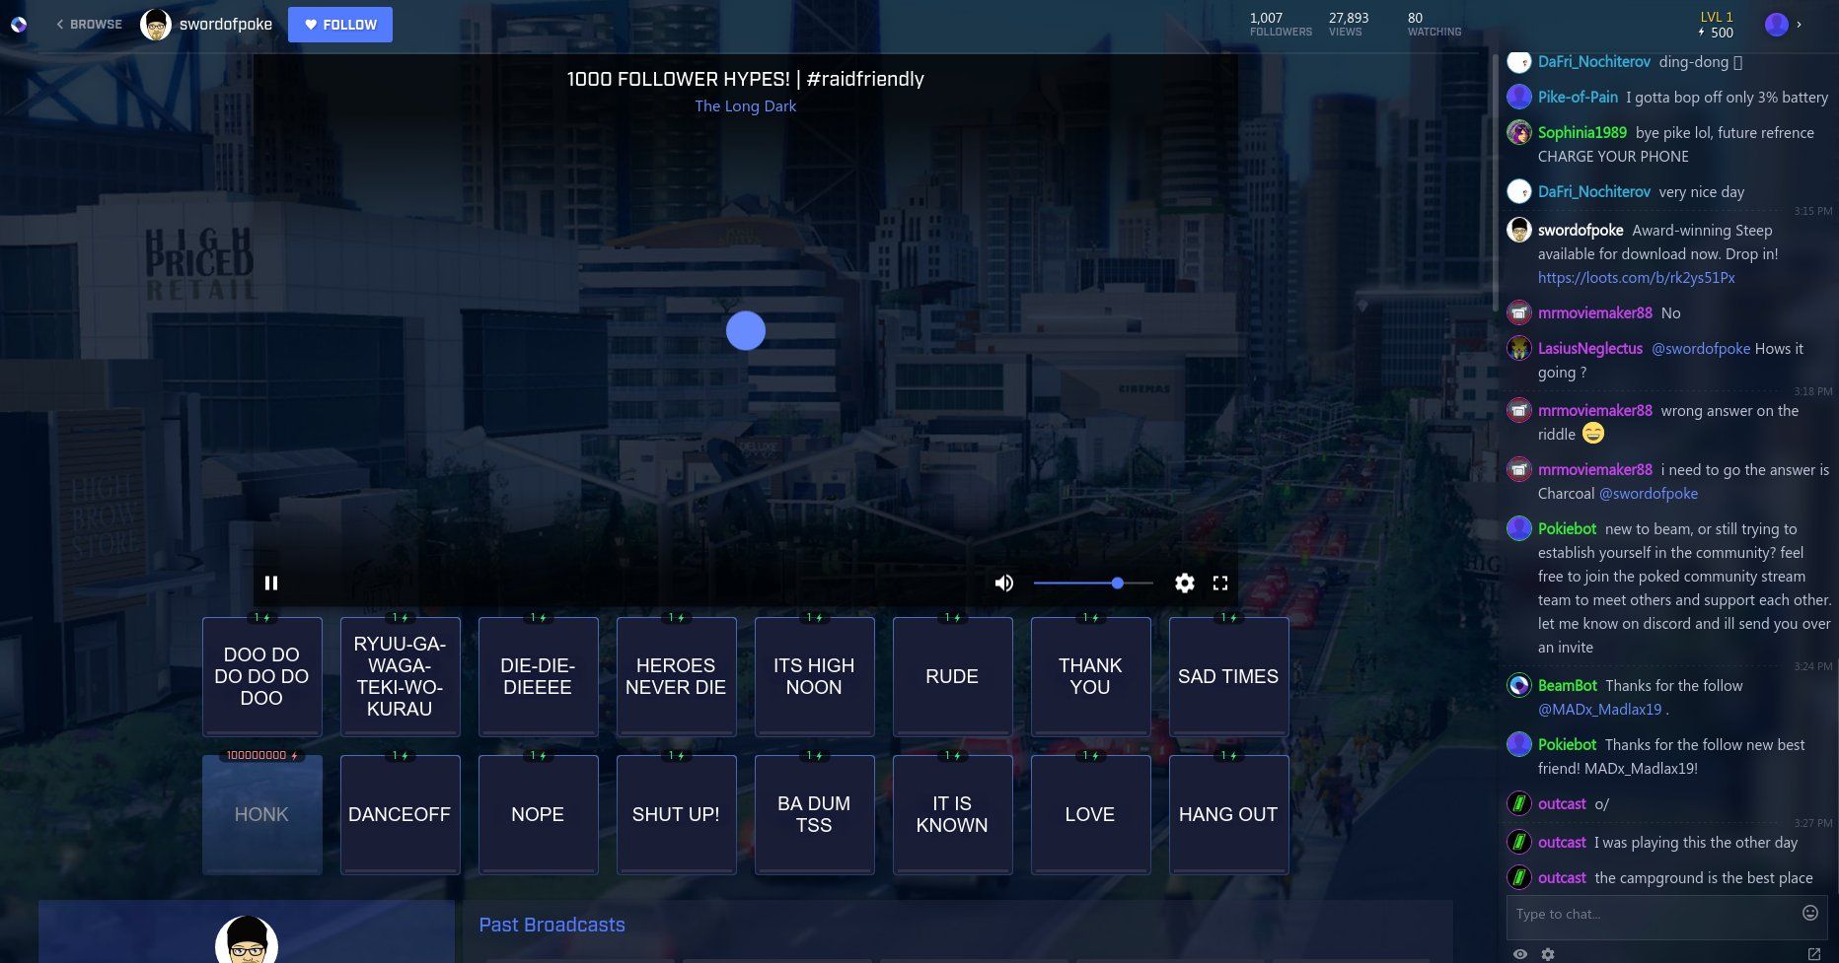Click the LasiusNeglectus username in chat
Viewport: 1839px width, 963px height.
point(1590,348)
